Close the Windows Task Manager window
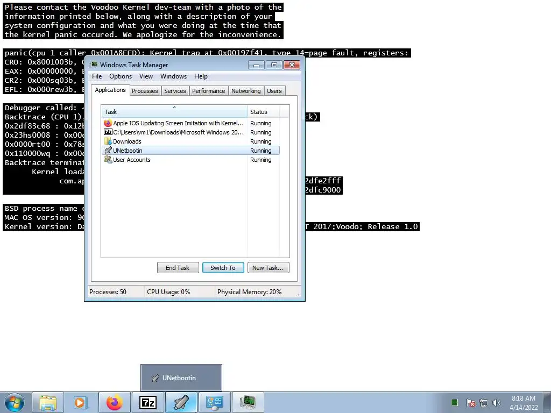551x413 pixels. (x=292, y=65)
